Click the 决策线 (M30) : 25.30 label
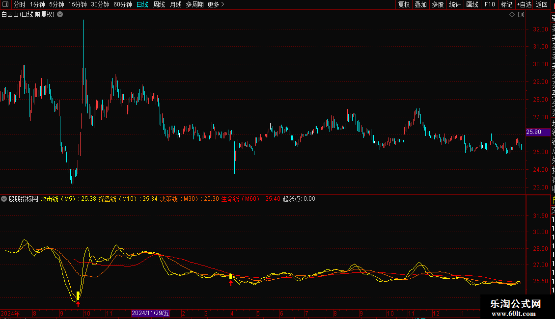This screenshot has width=555, height=319. pyautogui.click(x=190, y=199)
